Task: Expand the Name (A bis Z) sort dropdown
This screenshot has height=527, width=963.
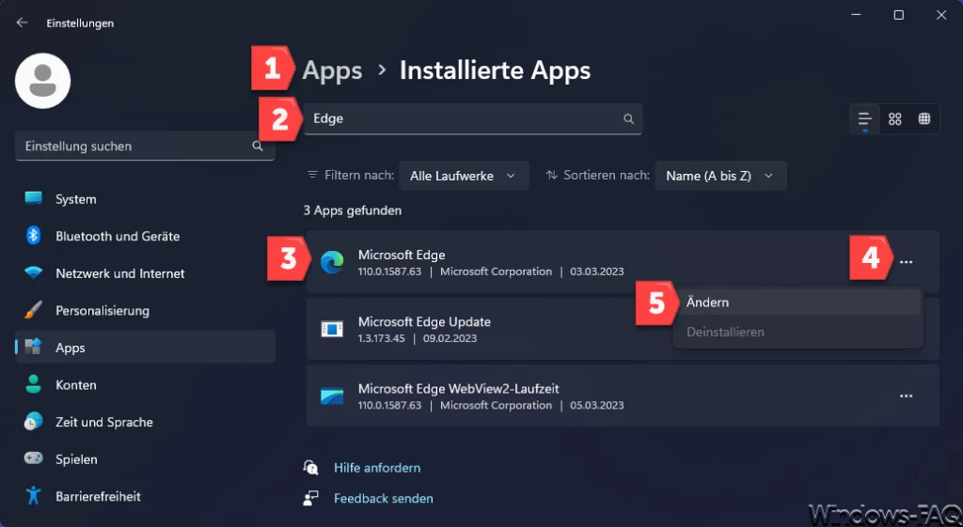Action: coord(720,176)
